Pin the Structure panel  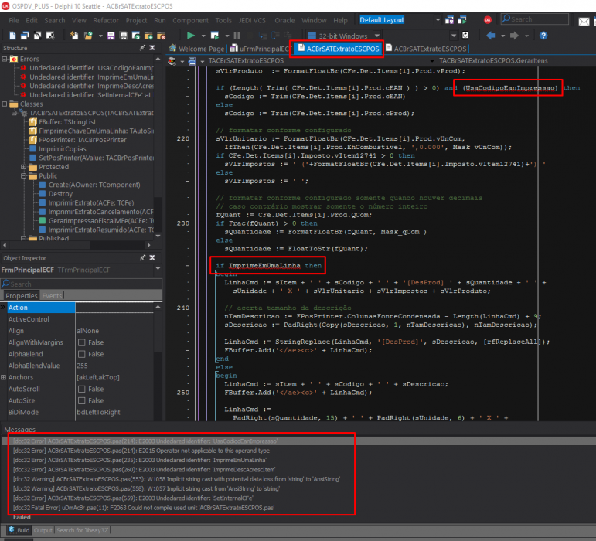[142, 48]
